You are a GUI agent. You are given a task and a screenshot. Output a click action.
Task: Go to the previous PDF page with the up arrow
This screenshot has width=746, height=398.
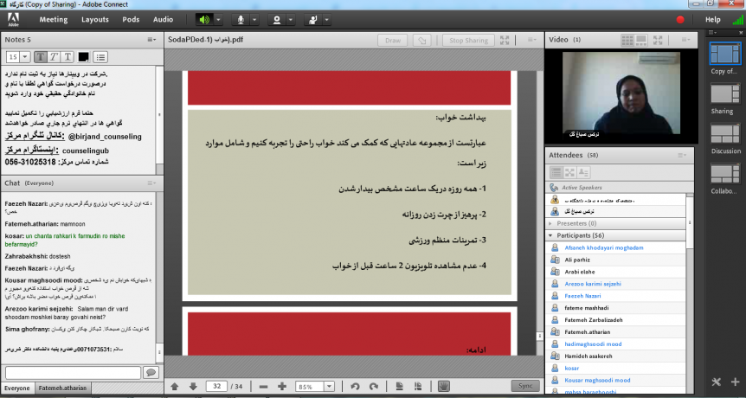(x=175, y=386)
